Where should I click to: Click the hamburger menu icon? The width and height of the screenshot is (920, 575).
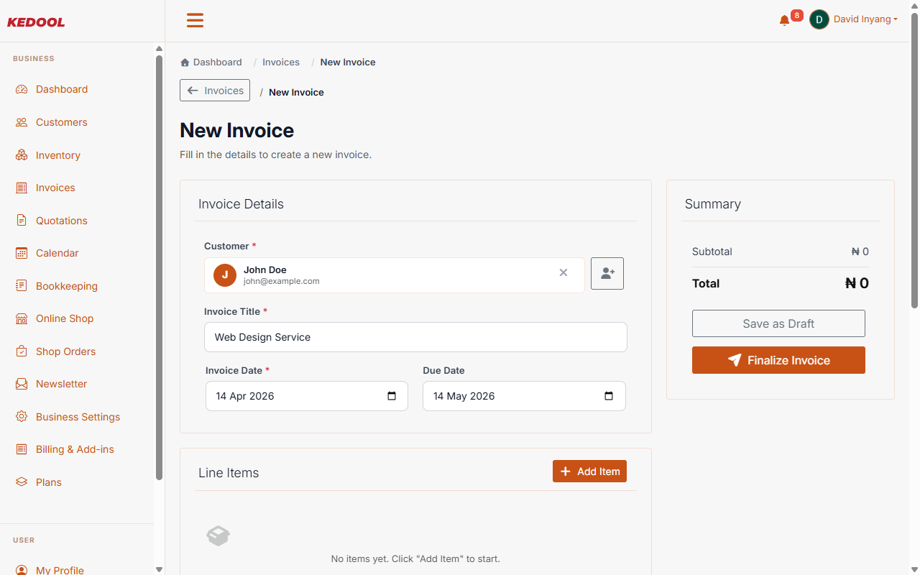click(x=195, y=20)
